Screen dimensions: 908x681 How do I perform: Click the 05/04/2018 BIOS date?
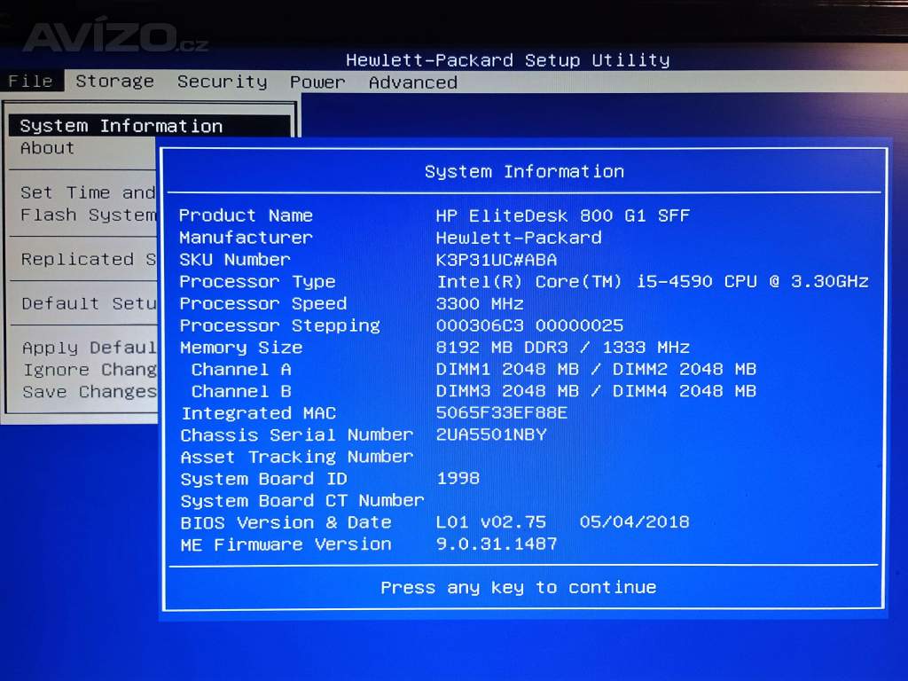[x=634, y=522]
